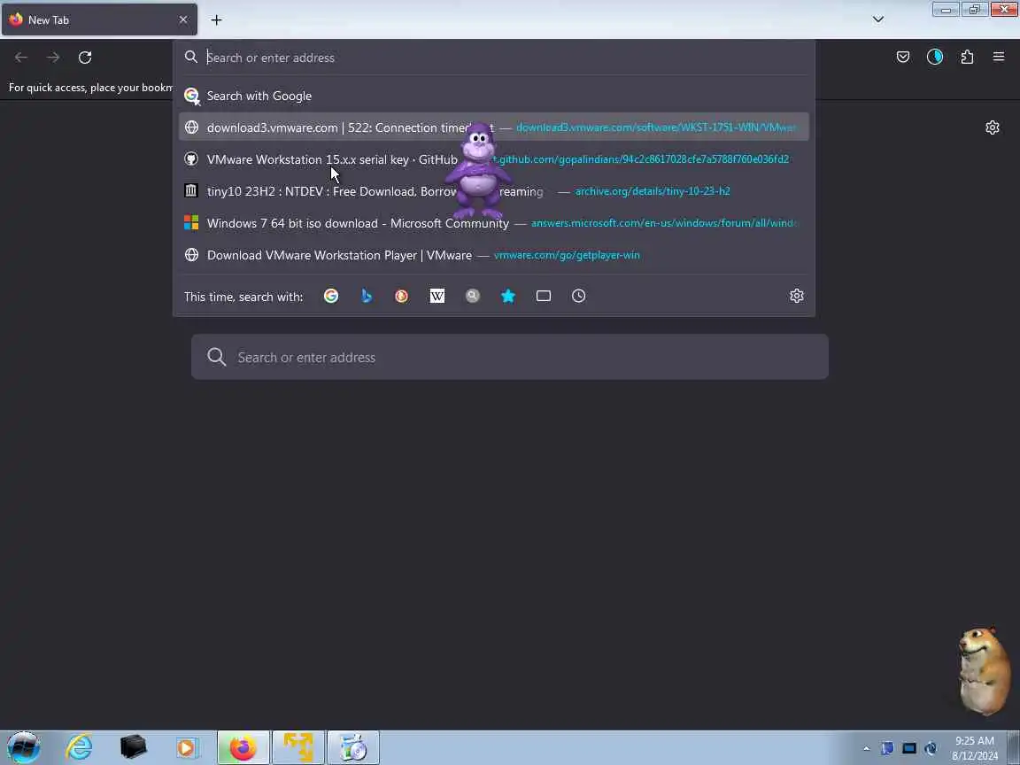Open the disc utility taskbar application

353,747
